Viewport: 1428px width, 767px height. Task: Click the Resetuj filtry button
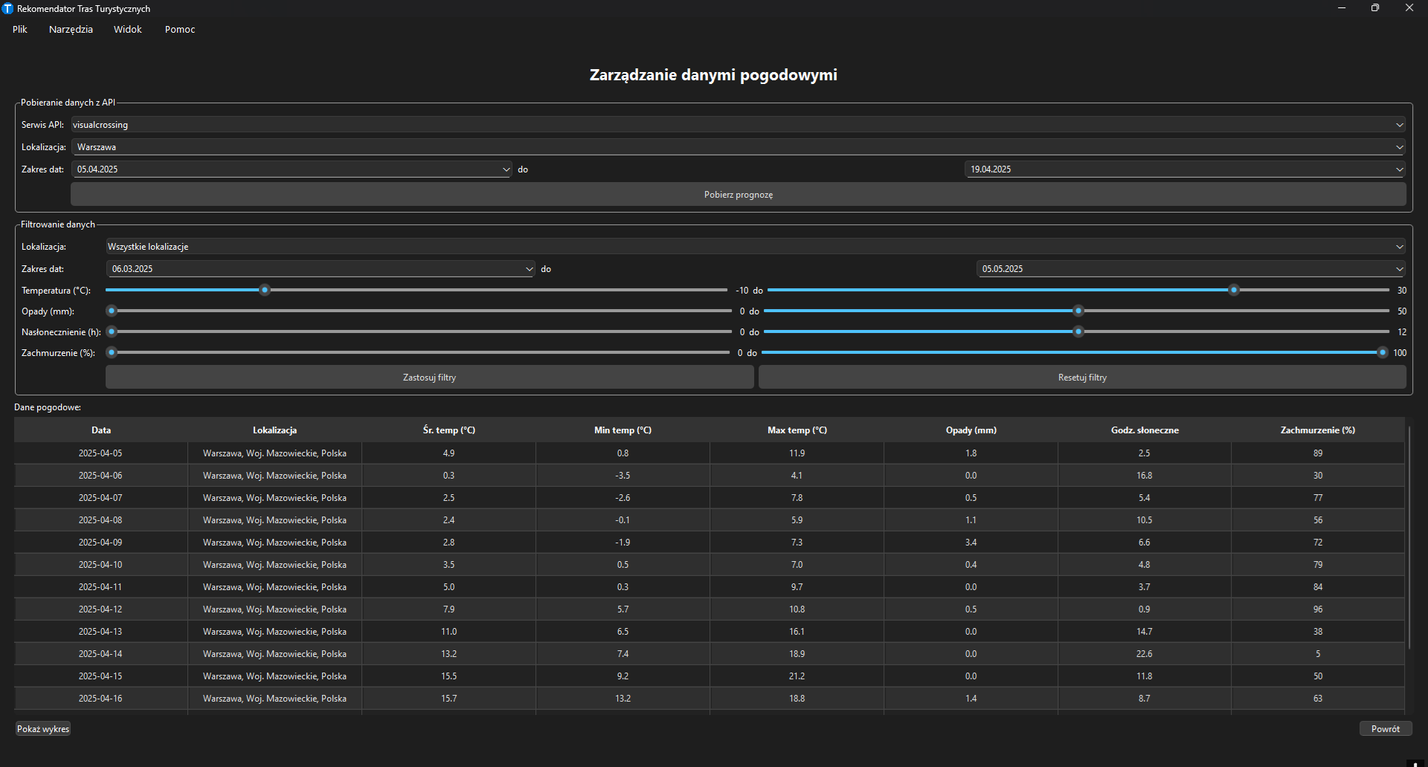tap(1082, 378)
